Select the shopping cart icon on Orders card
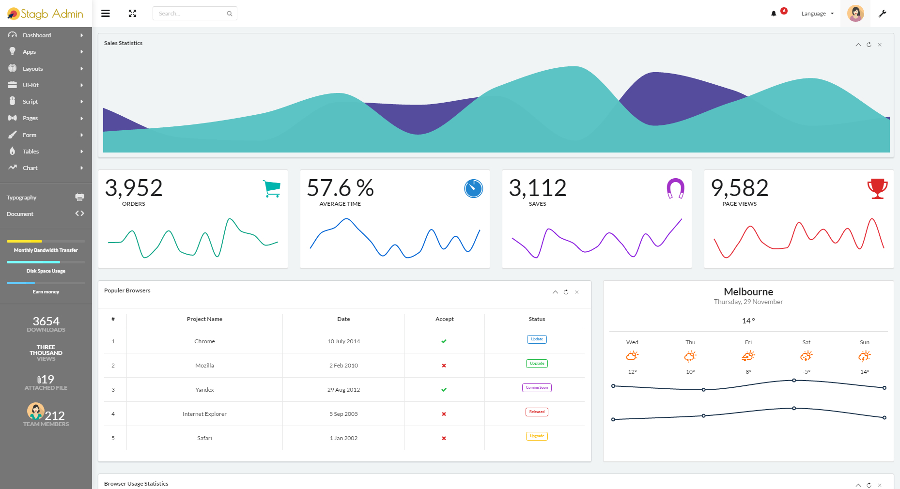Screen dimensions: 900x489 click(x=272, y=189)
